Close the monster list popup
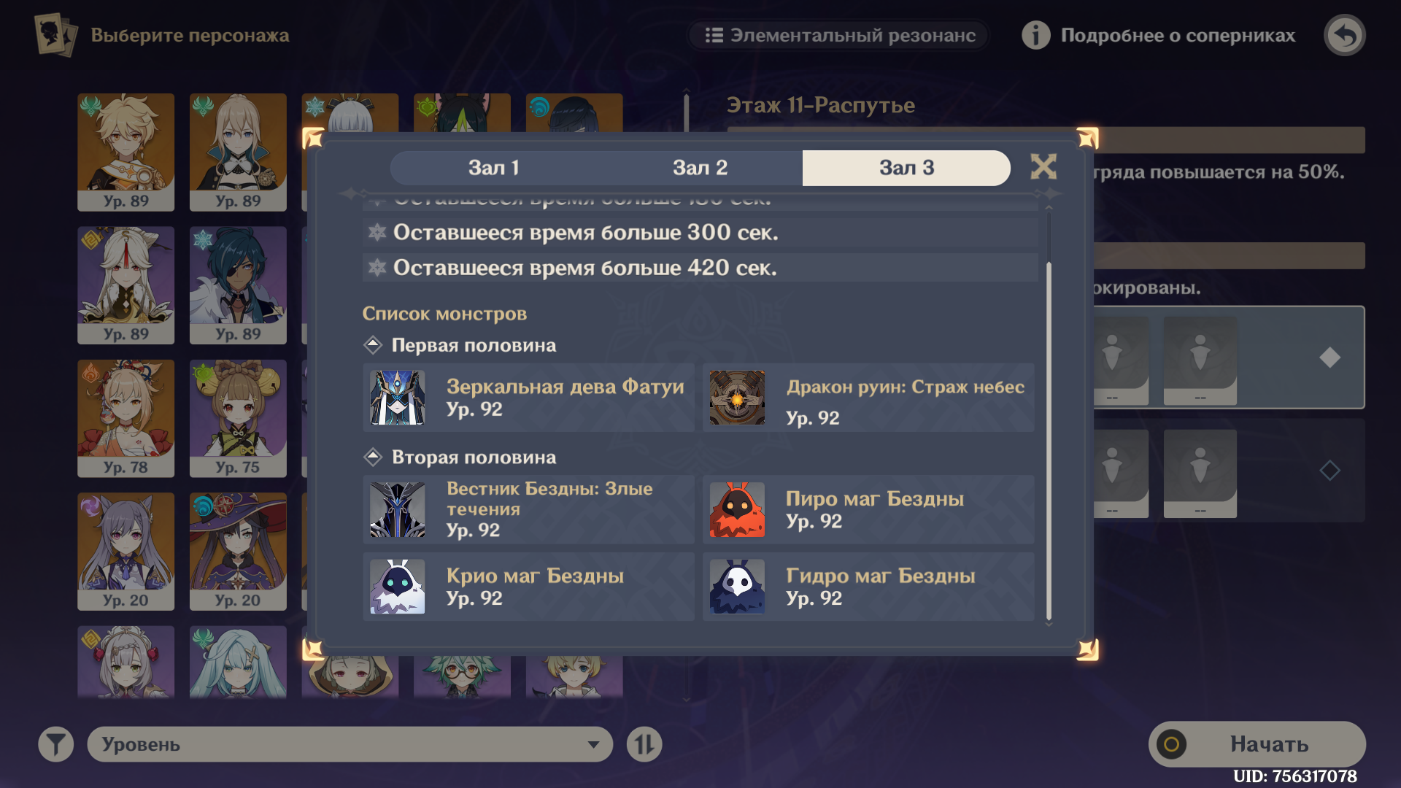This screenshot has height=788, width=1401. 1043,167
